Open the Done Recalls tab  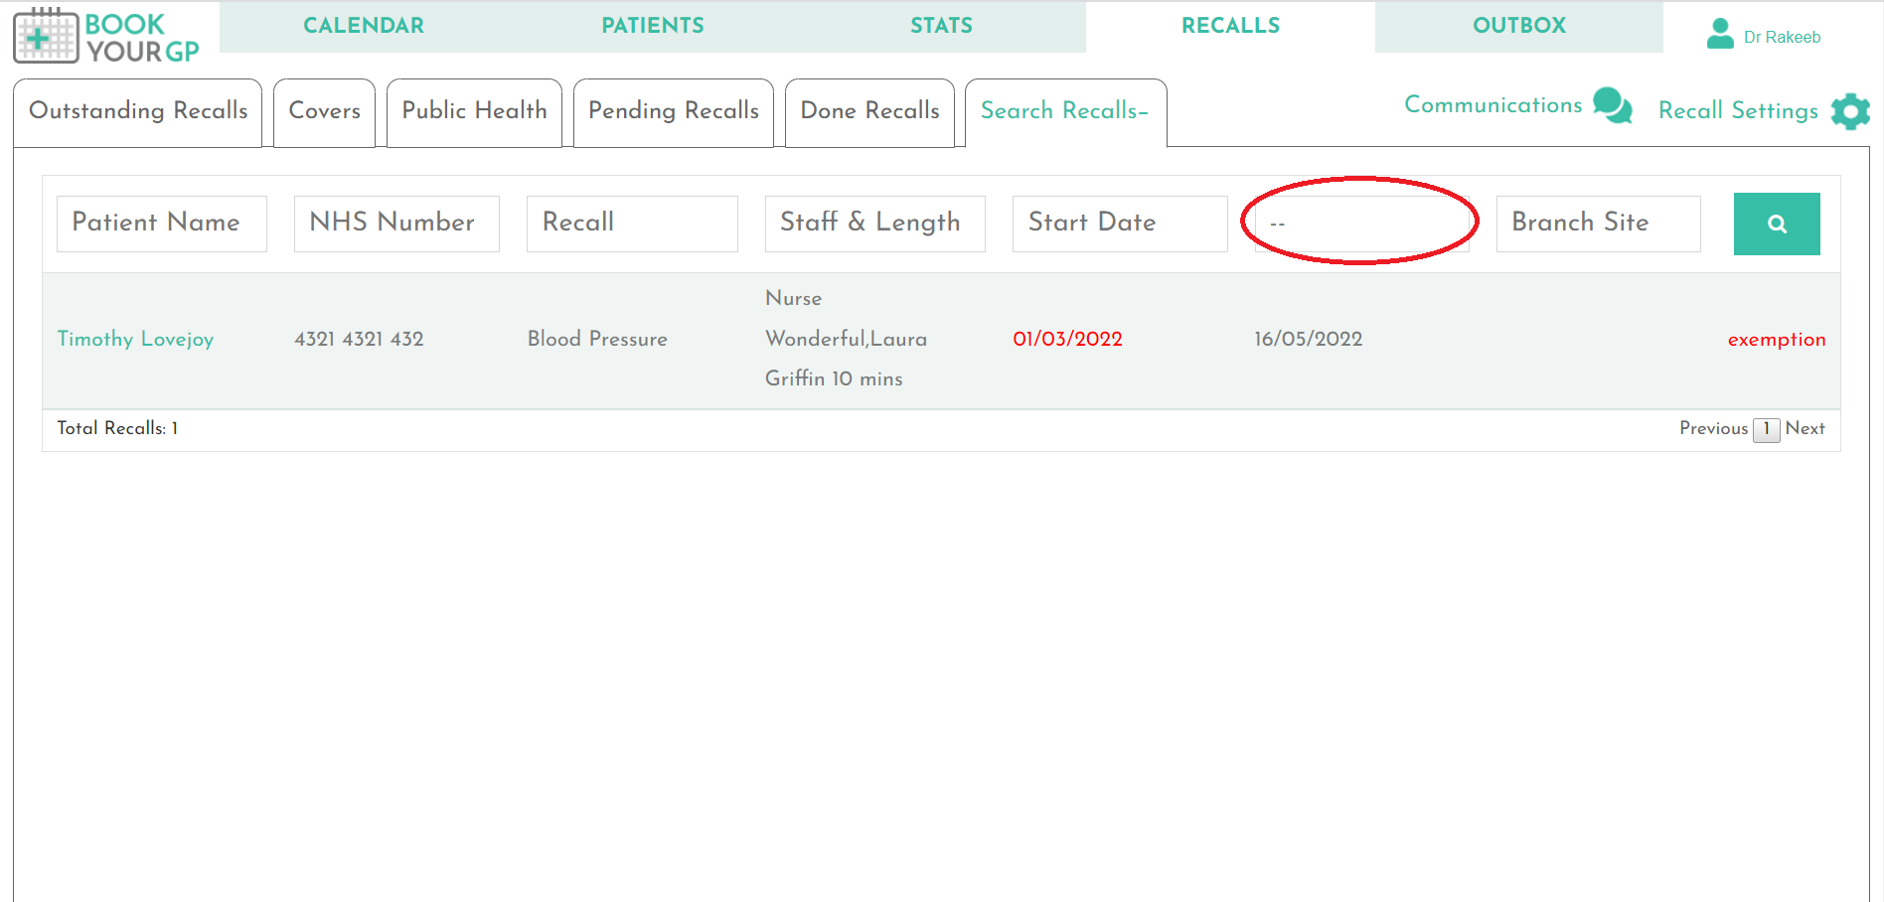(x=869, y=111)
